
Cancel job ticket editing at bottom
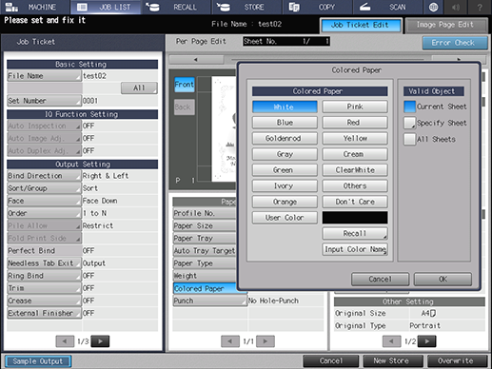click(331, 361)
